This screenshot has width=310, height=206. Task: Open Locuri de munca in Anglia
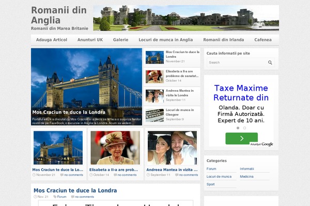(166, 40)
